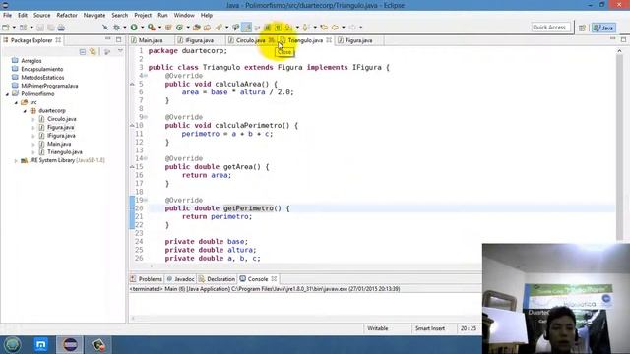The height and width of the screenshot is (354, 630).
Task: Click the Back navigation arrow
Action: [335, 28]
